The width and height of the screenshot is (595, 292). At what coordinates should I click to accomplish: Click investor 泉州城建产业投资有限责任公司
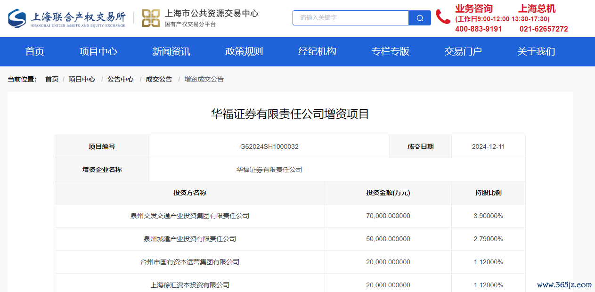[x=190, y=239]
